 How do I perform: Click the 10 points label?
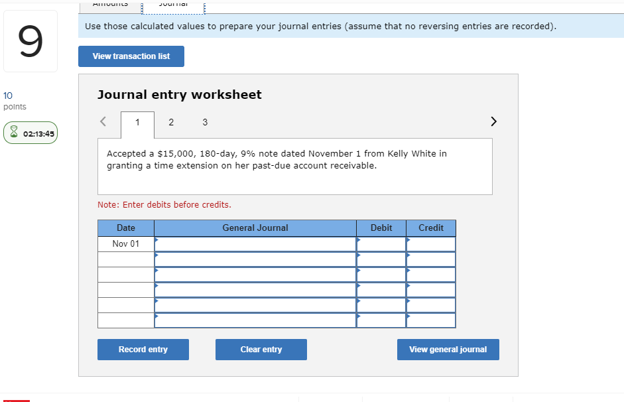[x=15, y=101]
